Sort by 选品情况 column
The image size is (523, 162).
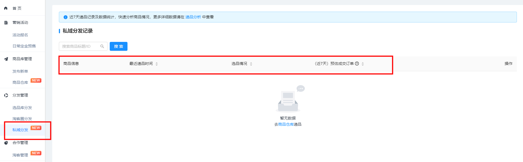coord(251,64)
